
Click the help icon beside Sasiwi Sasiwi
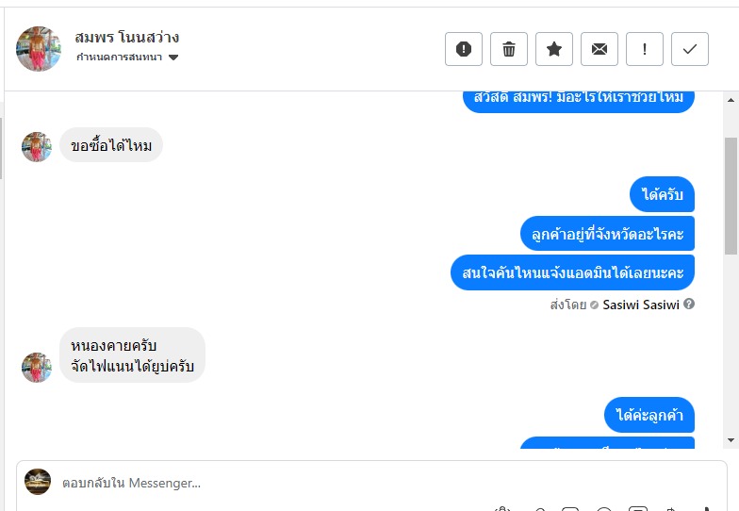pyautogui.click(x=688, y=304)
